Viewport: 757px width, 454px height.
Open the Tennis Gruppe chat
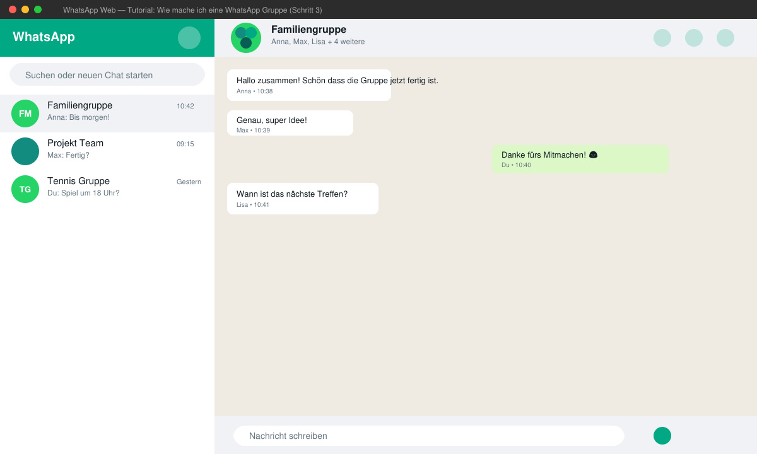point(107,189)
